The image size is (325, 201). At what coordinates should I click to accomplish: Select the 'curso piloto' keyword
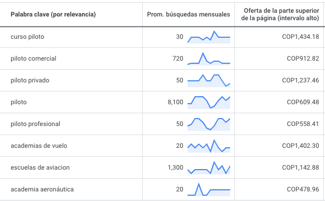click(x=27, y=37)
